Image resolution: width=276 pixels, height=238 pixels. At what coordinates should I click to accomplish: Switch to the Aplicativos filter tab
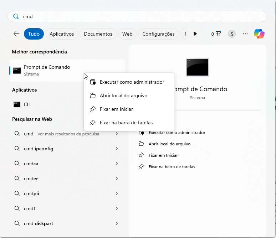point(62,34)
